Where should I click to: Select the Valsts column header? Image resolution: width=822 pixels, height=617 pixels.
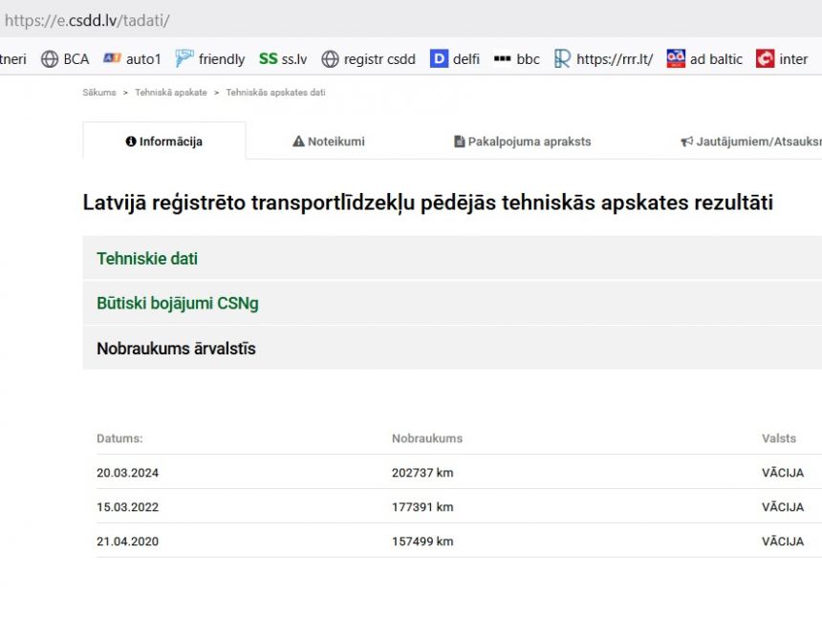[x=778, y=438]
